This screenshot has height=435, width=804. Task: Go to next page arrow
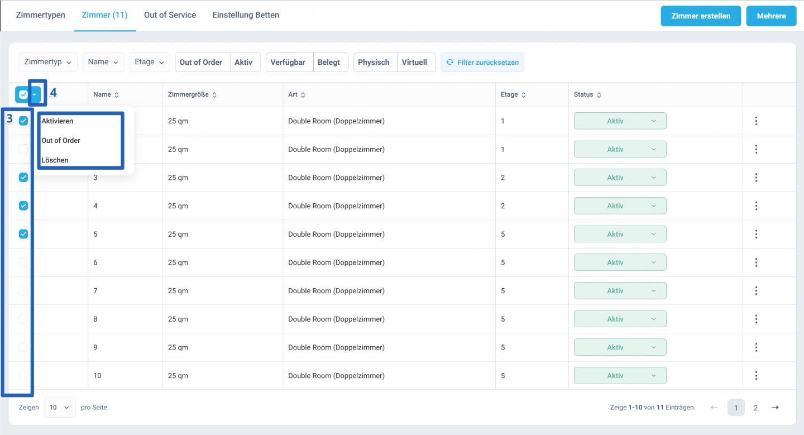(x=775, y=408)
